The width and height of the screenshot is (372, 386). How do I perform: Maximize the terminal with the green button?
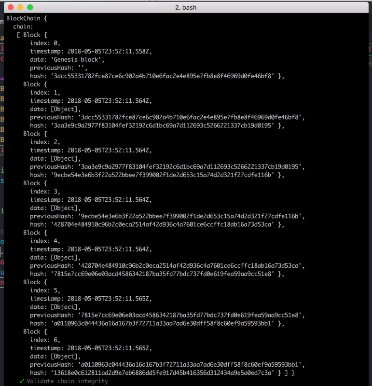[30, 8]
